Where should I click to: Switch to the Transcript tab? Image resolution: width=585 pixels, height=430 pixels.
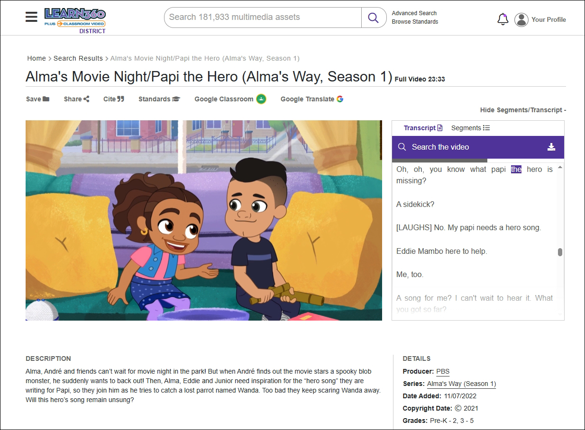423,128
